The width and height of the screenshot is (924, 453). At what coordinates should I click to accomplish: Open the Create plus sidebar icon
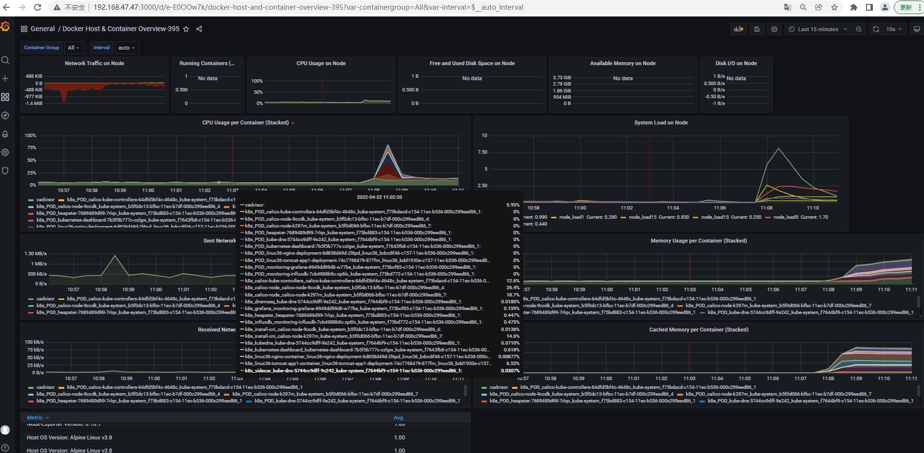click(5, 79)
